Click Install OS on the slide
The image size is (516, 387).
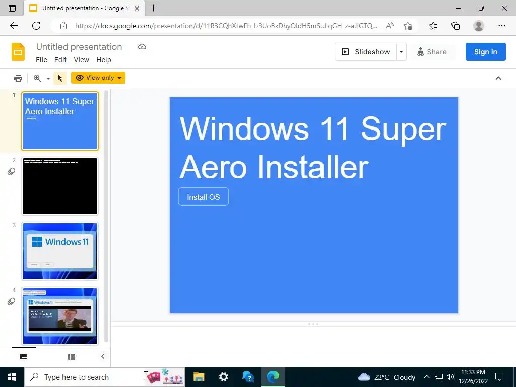(204, 197)
